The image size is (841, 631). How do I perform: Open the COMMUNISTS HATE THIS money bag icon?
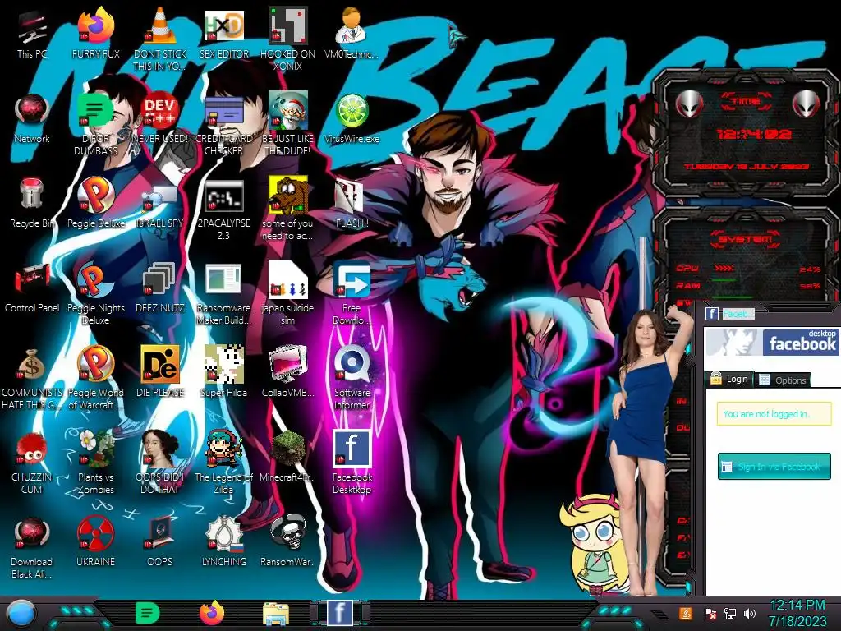32,365
